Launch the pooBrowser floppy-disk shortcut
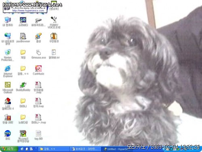 coord(23,38)
